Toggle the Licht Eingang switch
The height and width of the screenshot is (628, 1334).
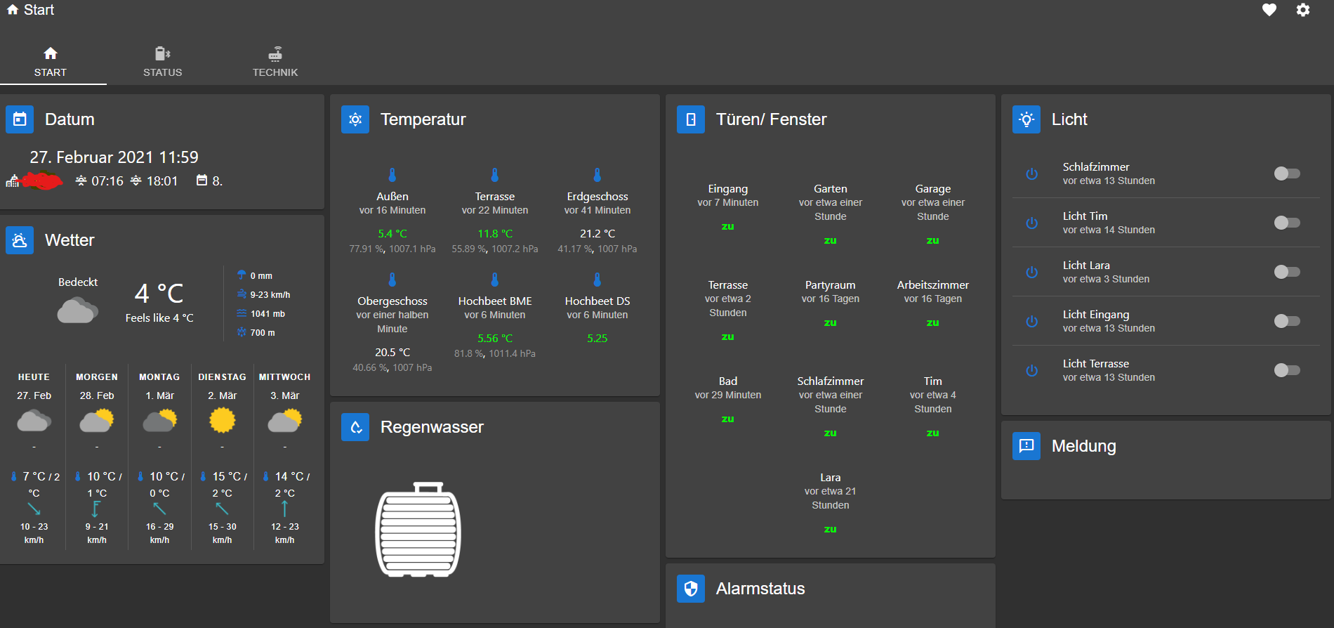(1287, 321)
